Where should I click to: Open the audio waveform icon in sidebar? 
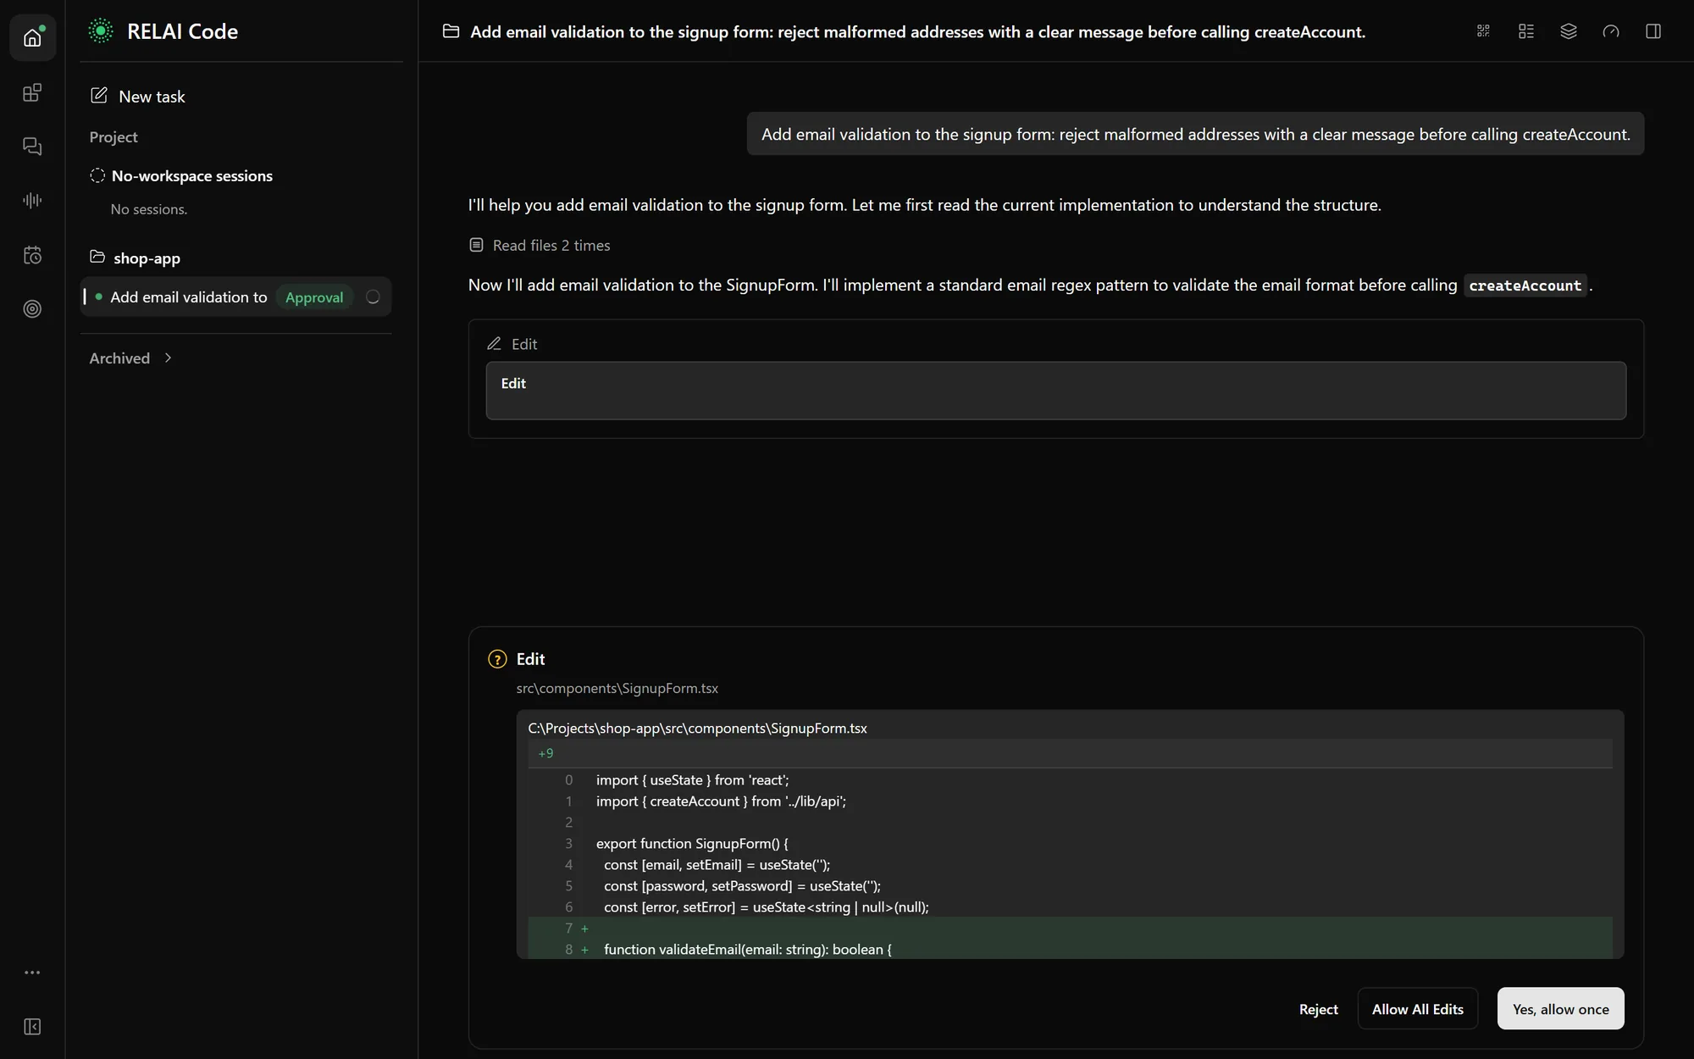[x=32, y=201]
